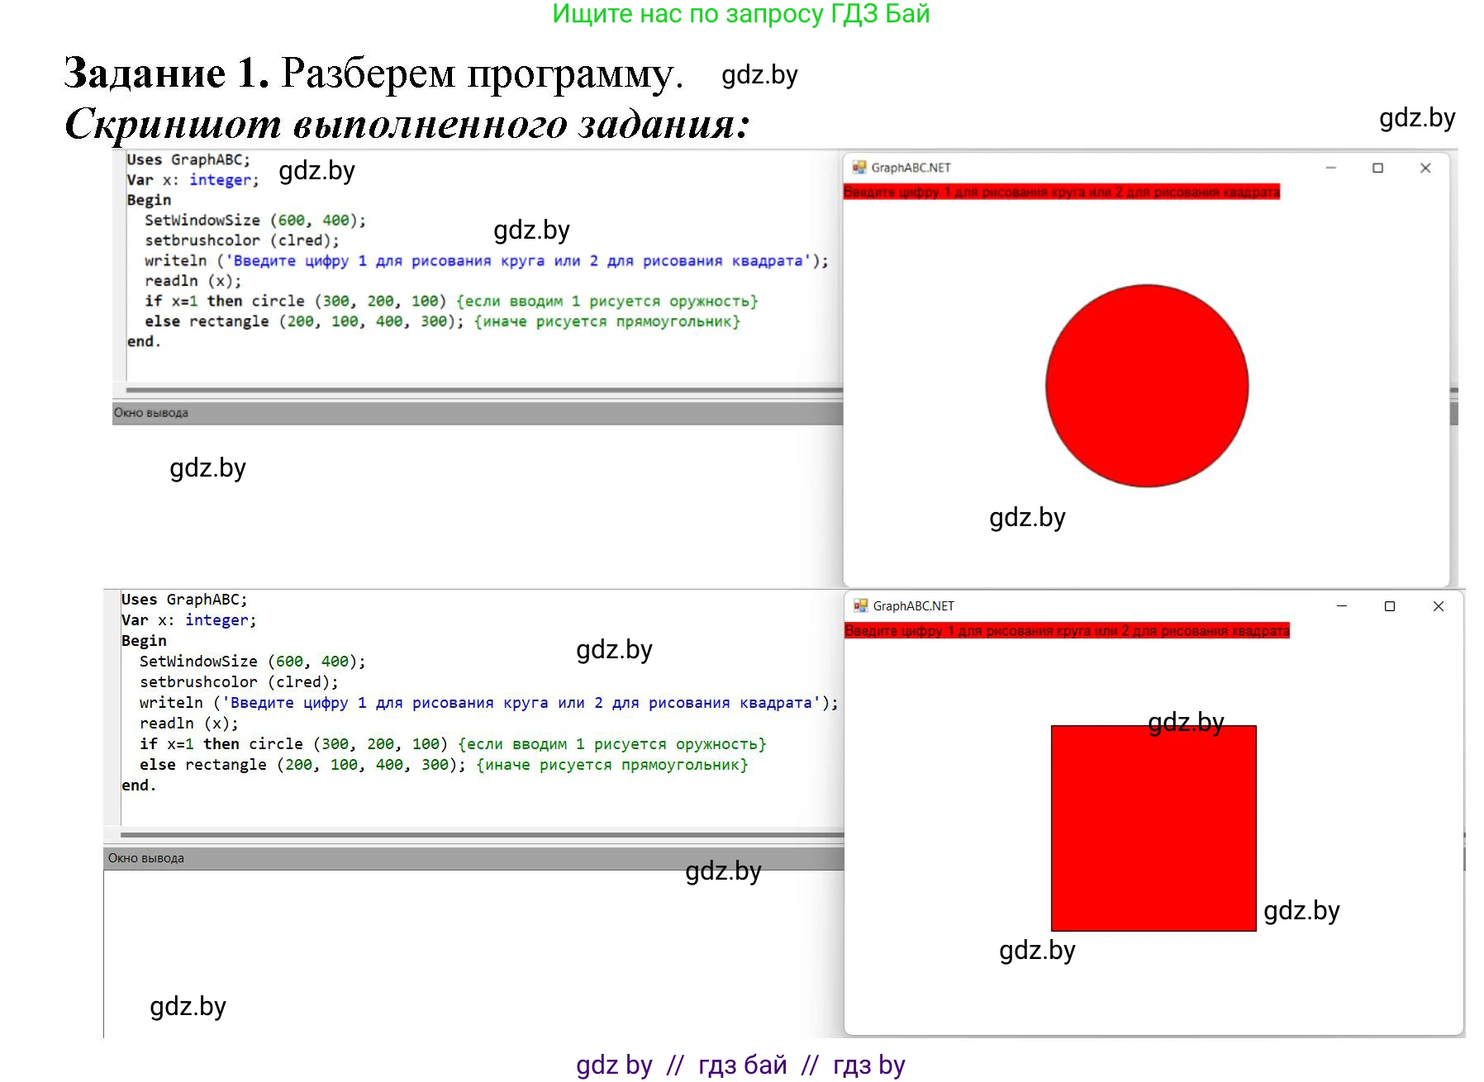Minimize the upper GraphABC.NET window
Image resolution: width=1484 pixels, height=1082 pixels.
click(x=1330, y=168)
